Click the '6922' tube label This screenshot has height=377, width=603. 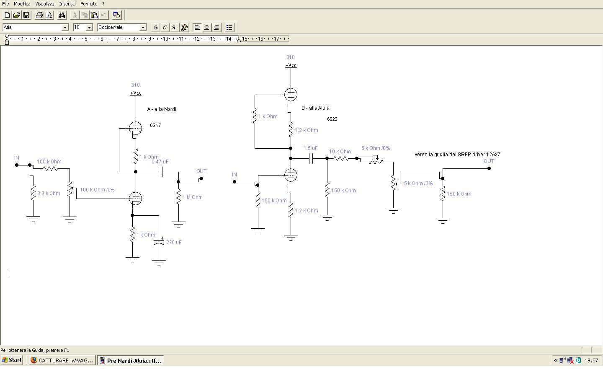click(332, 119)
